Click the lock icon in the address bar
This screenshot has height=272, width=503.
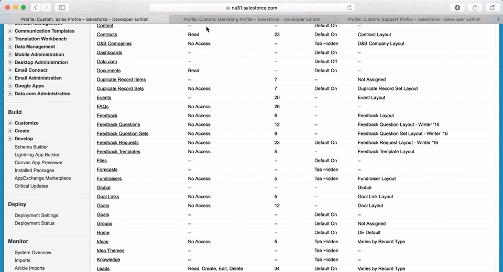(x=228, y=8)
